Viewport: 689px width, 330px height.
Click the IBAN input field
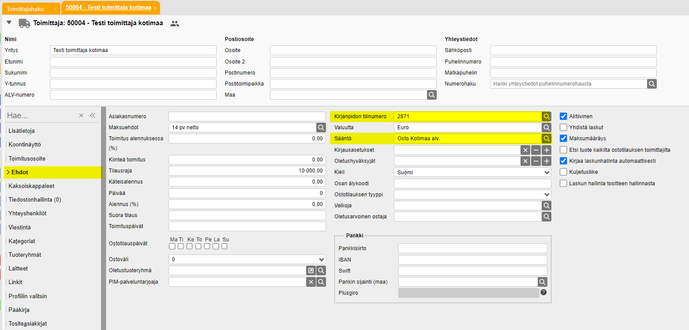click(x=473, y=260)
